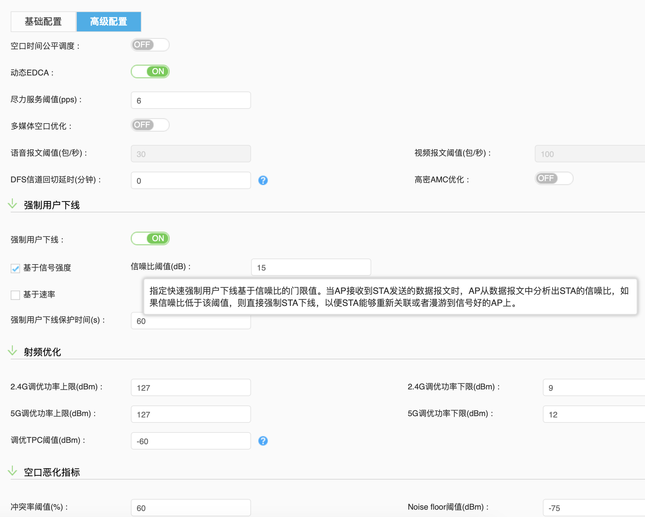Focus 强制用户下线保护时间 input field
Screen dimensions: 645x517
tap(191, 321)
